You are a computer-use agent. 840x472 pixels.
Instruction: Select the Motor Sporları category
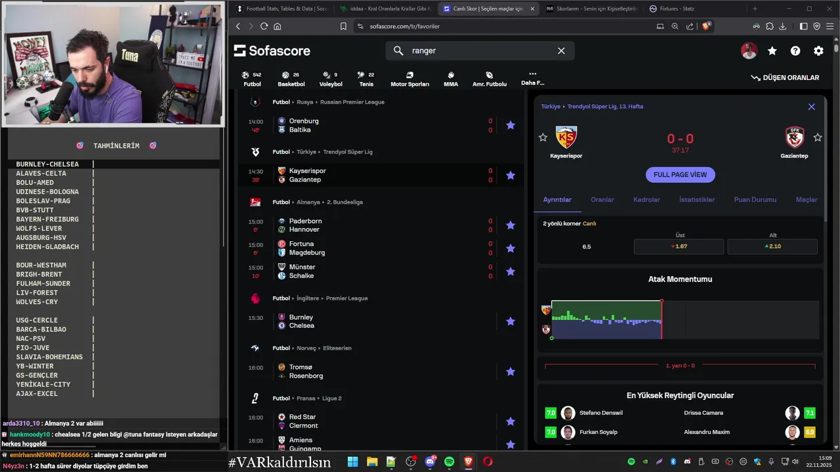[409, 79]
